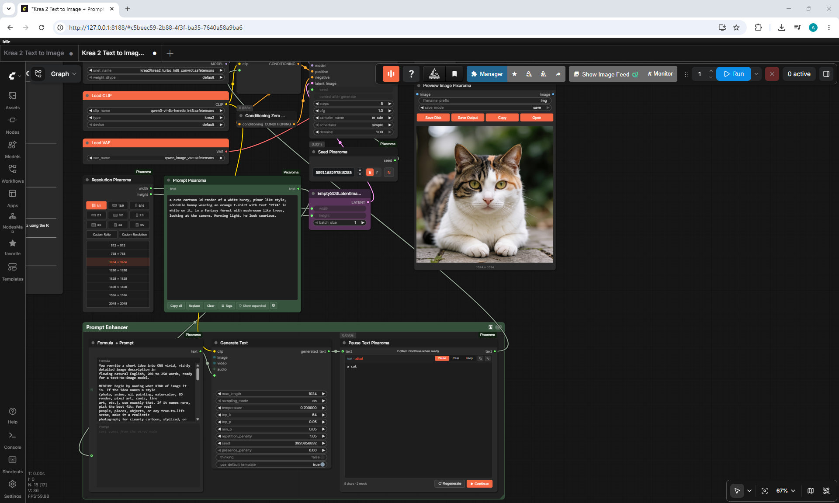Click the question mark help toolbar icon
The height and width of the screenshot is (503, 839).
click(411, 74)
